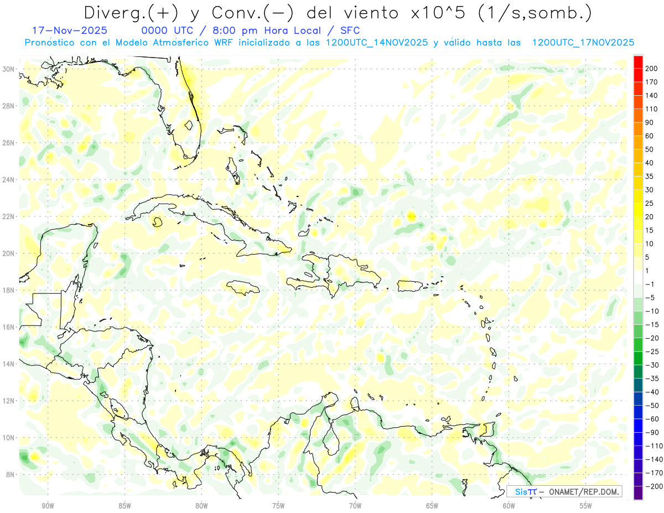Click the colorbar value label 50
This screenshot has height=513, width=664.
[650, 149]
